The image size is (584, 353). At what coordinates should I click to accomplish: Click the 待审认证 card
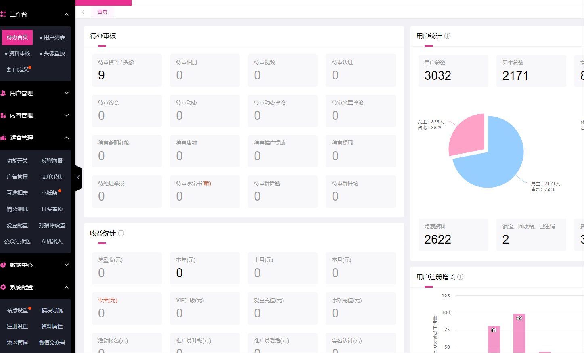click(361, 71)
